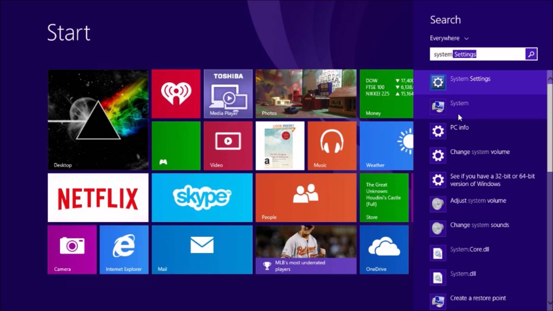
Task: Open the Weather tile
Action: [x=386, y=146]
